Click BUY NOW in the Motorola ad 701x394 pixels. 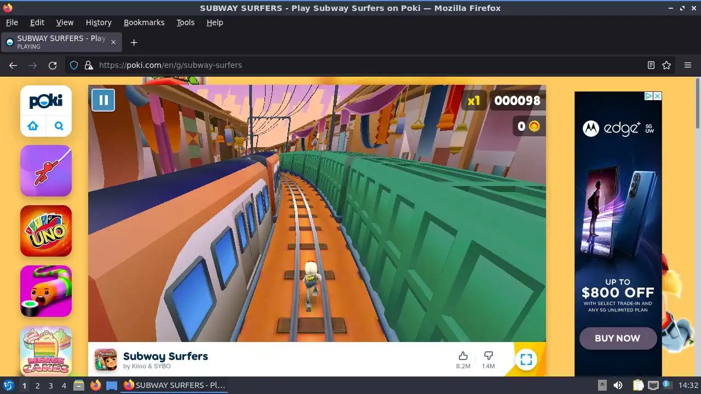point(618,338)
